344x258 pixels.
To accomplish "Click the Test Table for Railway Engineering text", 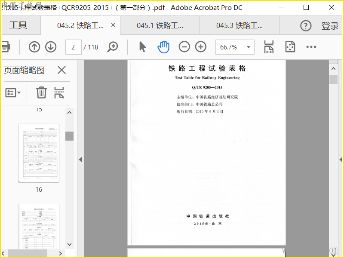I will pyautogui.click(x=207, y=77).
